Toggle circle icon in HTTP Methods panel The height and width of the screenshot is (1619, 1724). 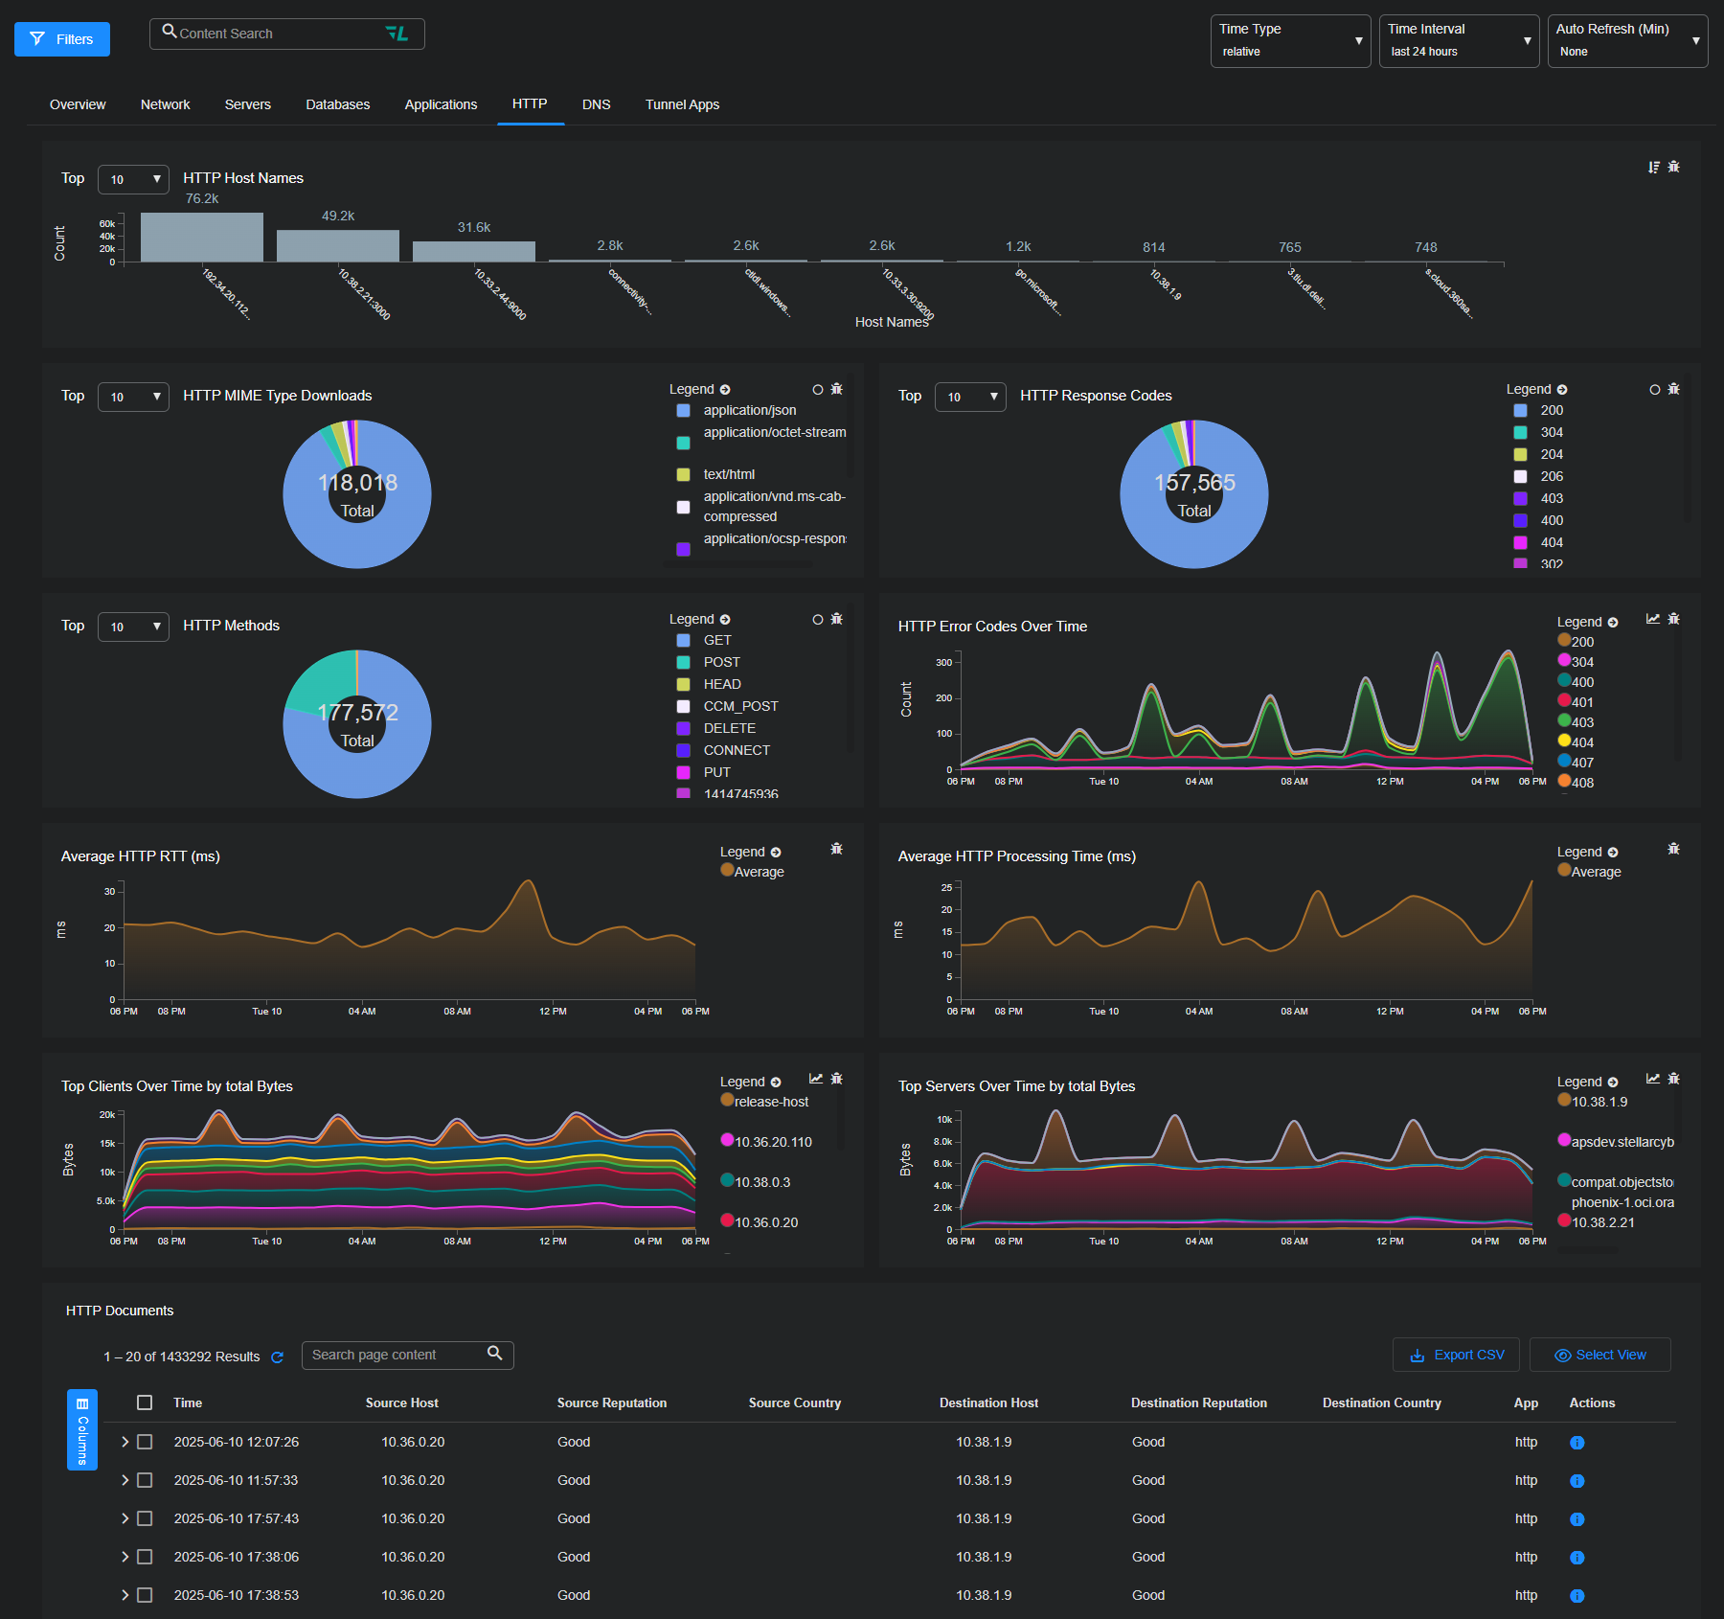817,620
